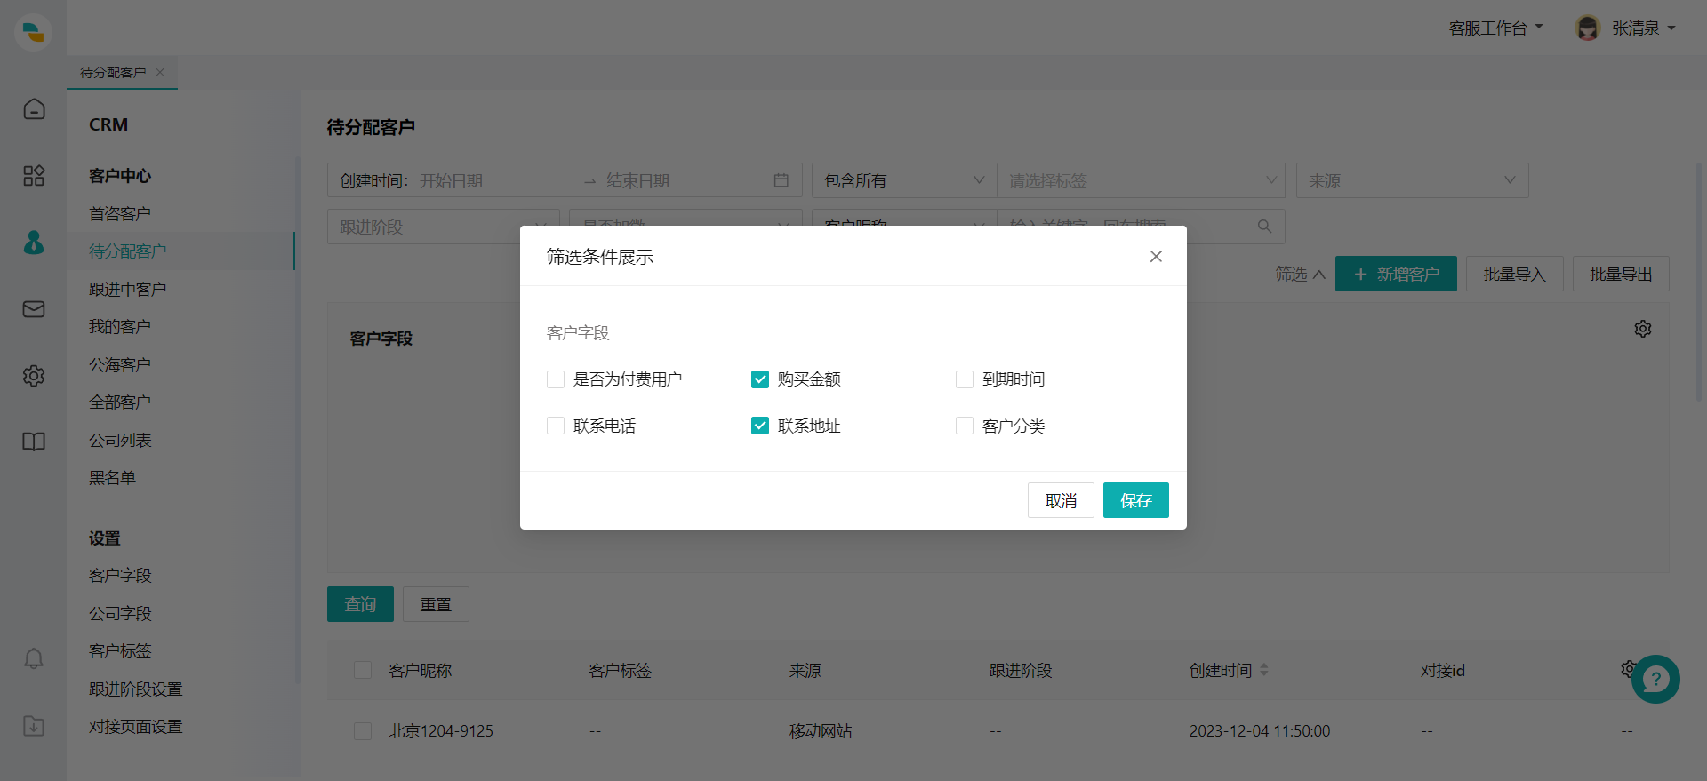1707x781 pixels.
Task: Click the calendar icon in date range
Action: tap(781, 180)
